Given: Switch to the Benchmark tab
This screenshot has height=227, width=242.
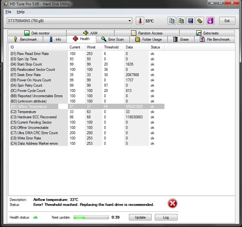Looking at the screenshot, I should (25, 39).
